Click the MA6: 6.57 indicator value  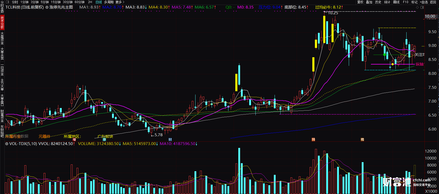click(205, 7)
